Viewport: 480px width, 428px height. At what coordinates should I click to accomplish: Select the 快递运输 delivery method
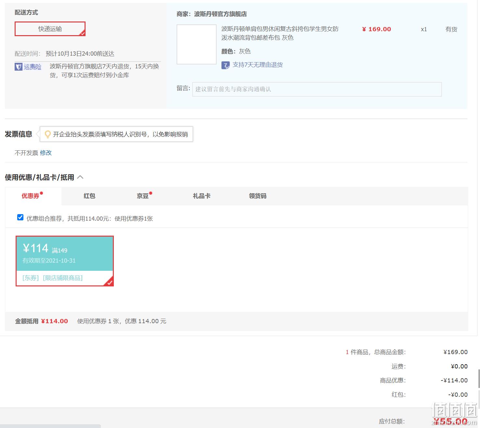point(50,29)
